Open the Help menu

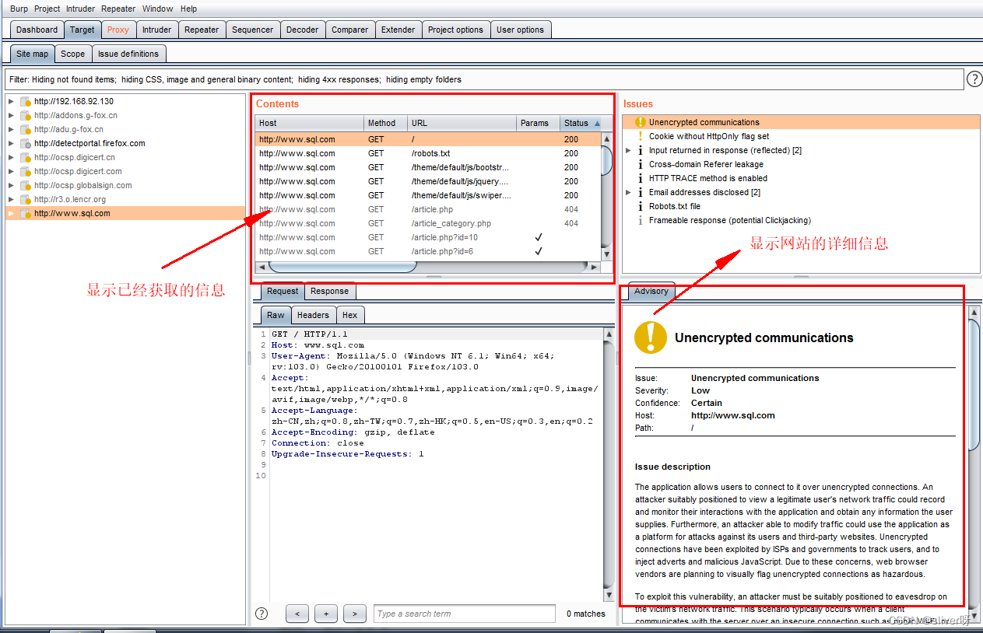click(189, 9)
